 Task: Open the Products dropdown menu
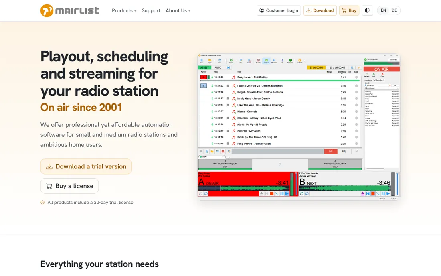click(124, 11)
